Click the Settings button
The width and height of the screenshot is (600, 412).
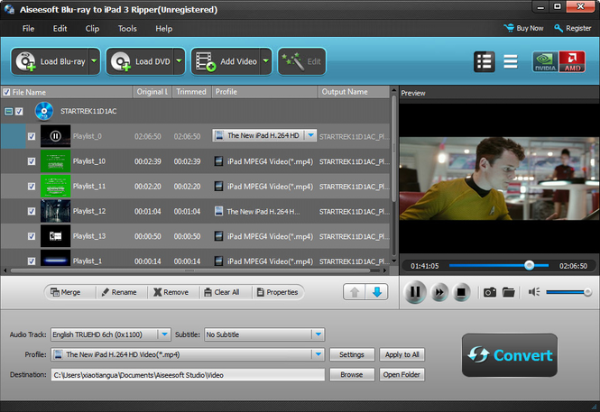click(x=352, y=354)
